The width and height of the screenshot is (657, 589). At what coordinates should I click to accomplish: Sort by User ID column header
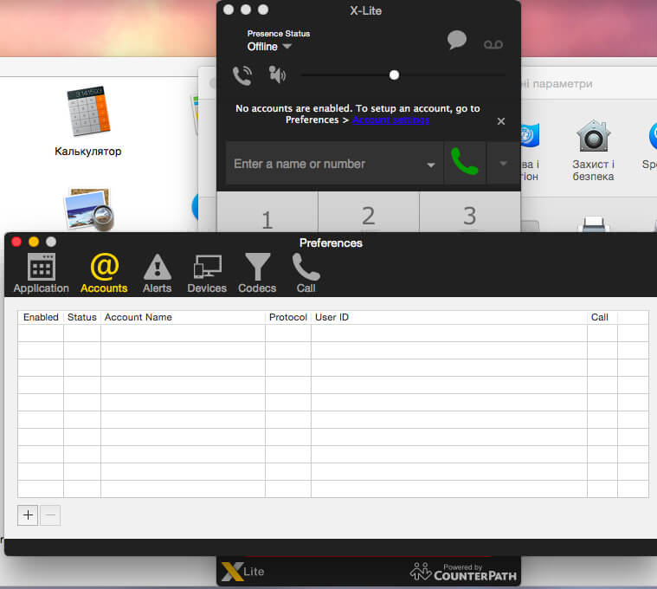[x=449, y=317]
